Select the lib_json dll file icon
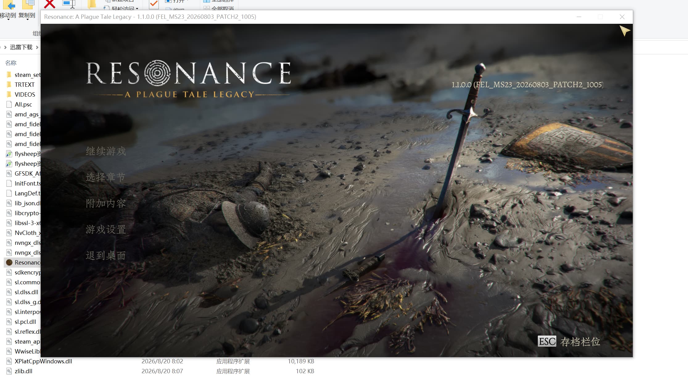 [9, 203]
